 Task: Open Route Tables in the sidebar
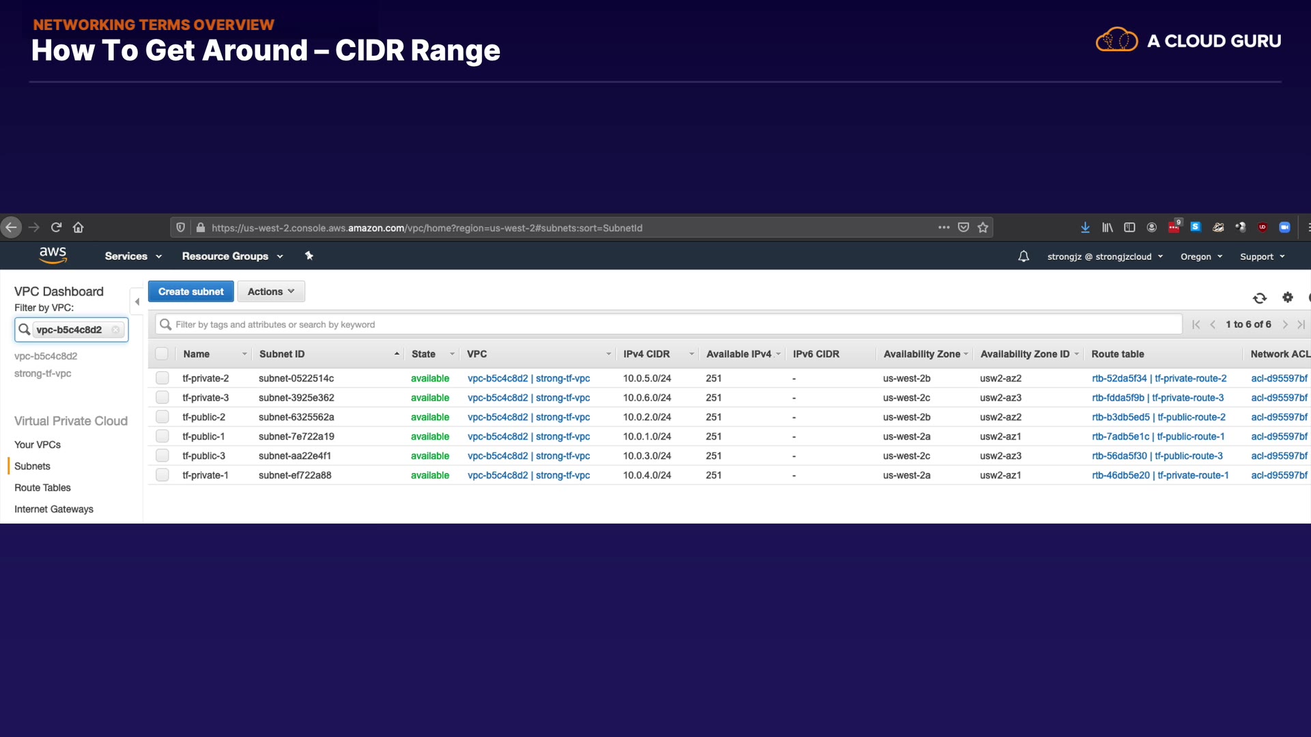pyautogui.click(x=42, y=487)
